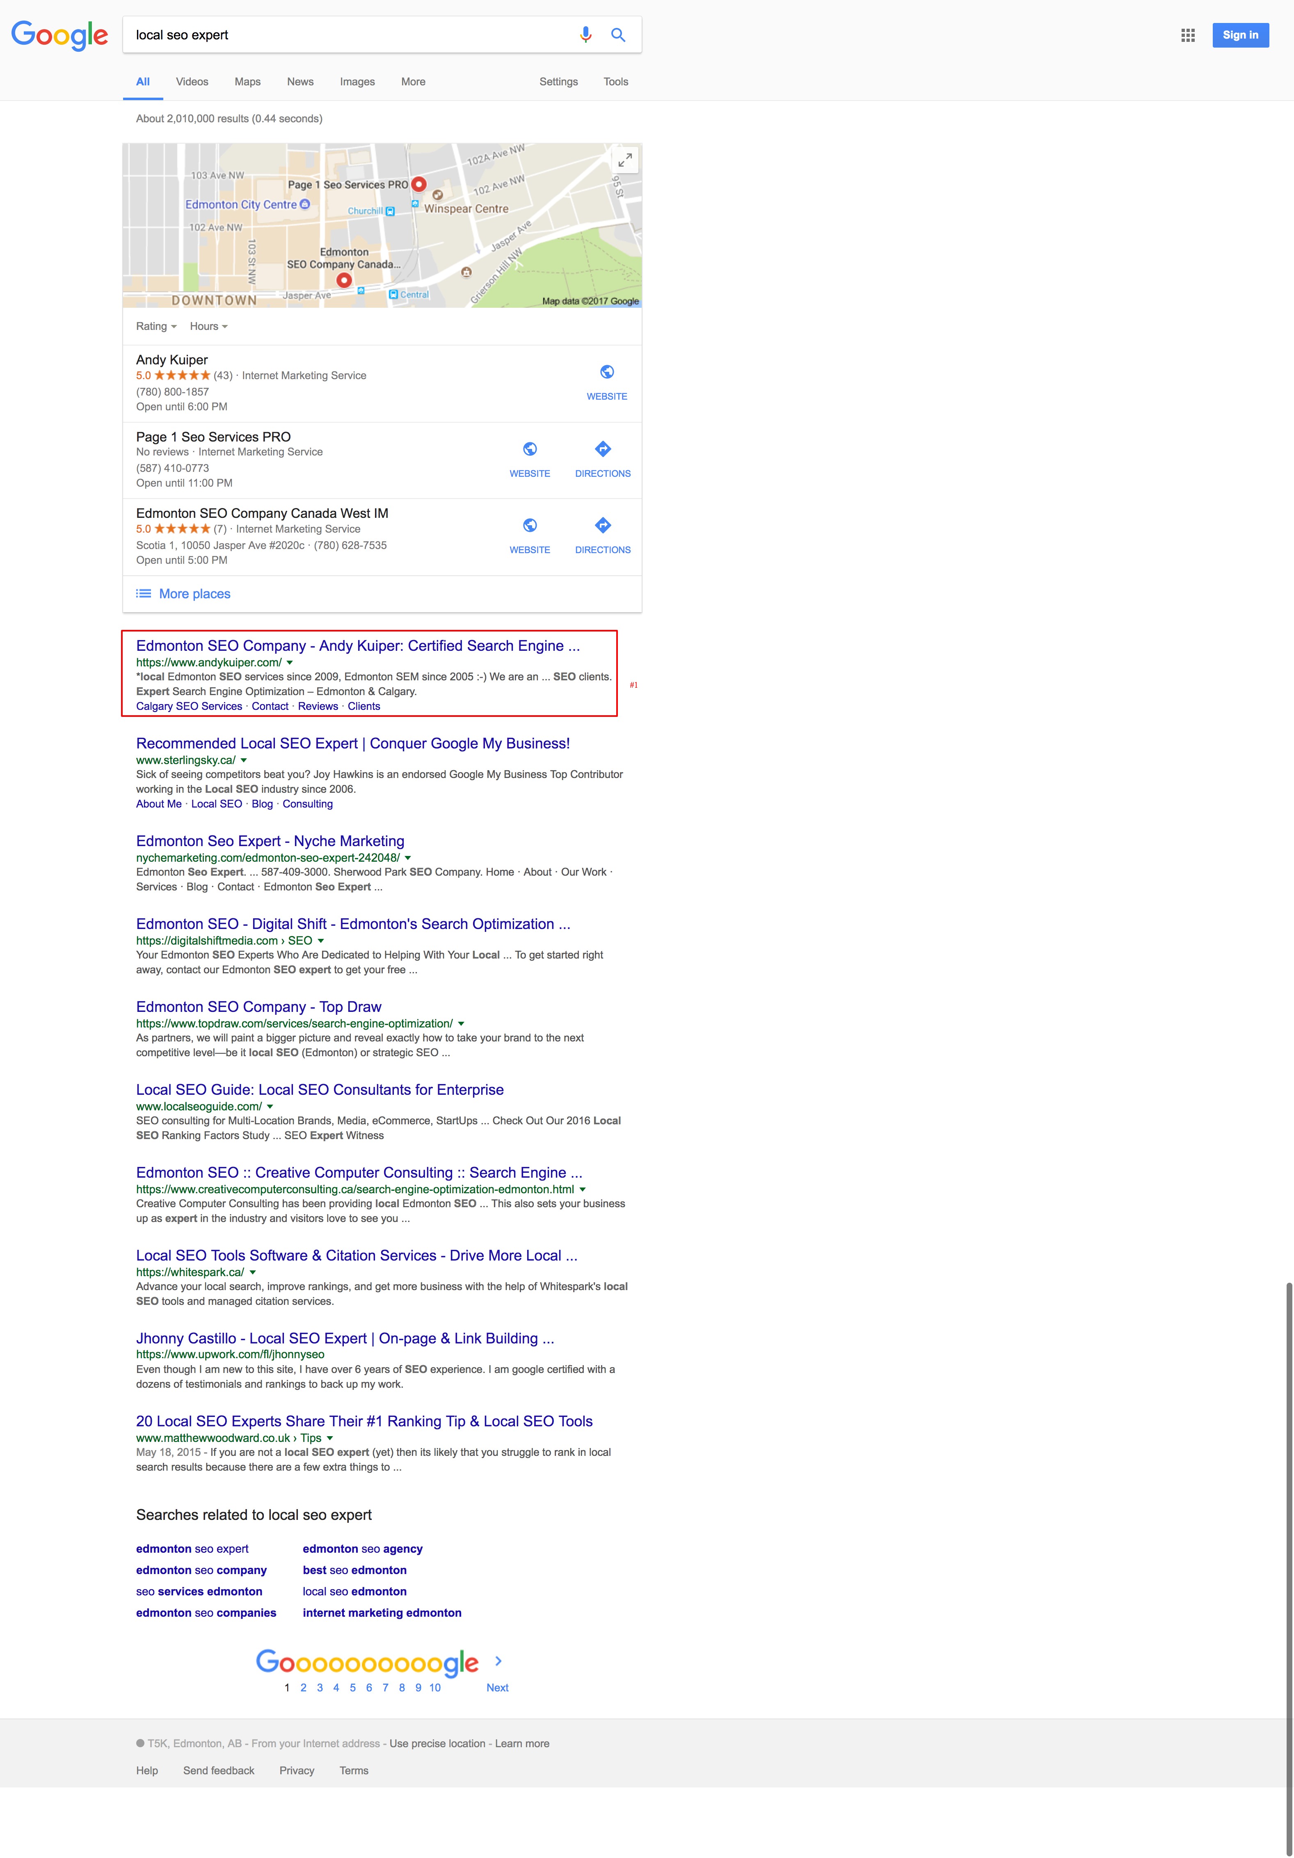
Task: Open Edmonton Seo Expert - Nyche Marketing result
Action: click(270, 842)
